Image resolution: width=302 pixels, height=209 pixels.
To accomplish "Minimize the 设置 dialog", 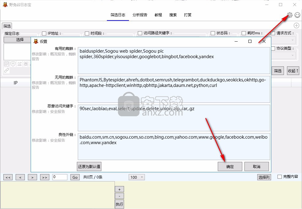I will 236,41.
